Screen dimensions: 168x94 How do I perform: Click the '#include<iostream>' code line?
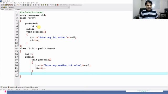tap(31, 12)
